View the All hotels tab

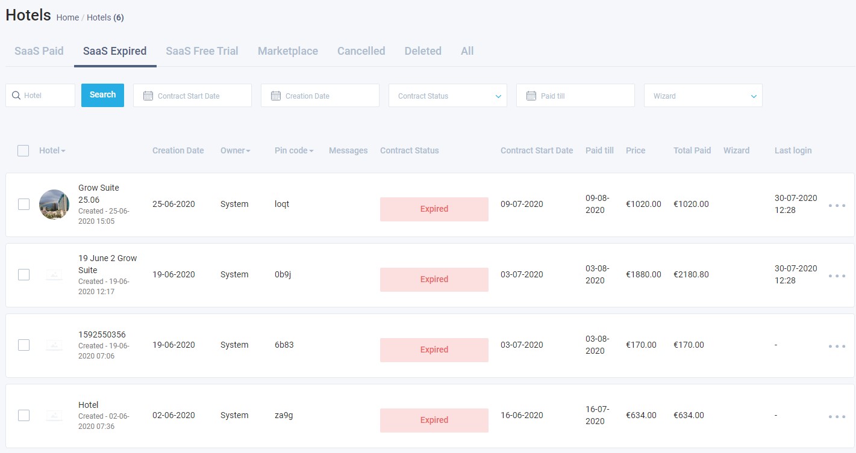tap(467, 51)
